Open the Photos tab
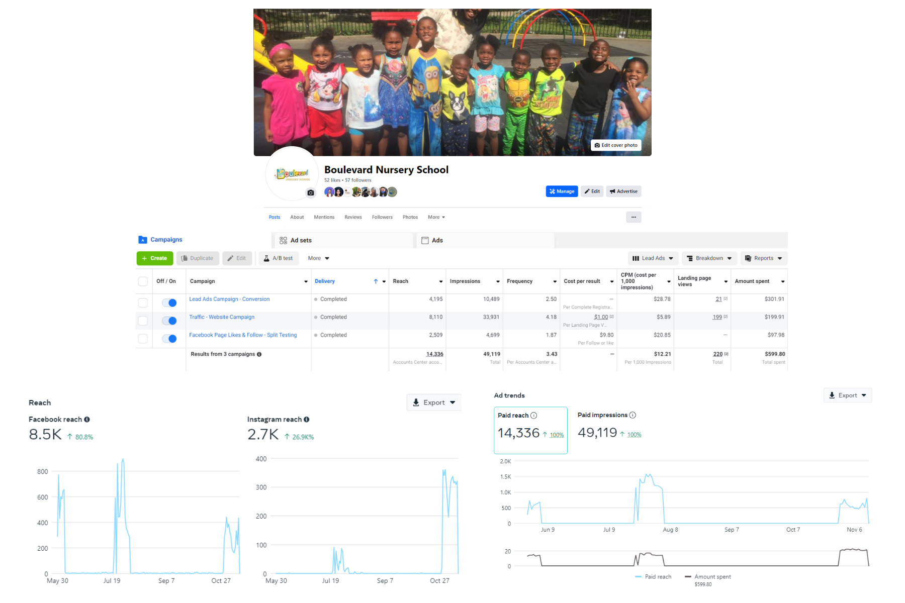Image resolution: width=905 pixels, height=603 pixels. coord(410,217)
